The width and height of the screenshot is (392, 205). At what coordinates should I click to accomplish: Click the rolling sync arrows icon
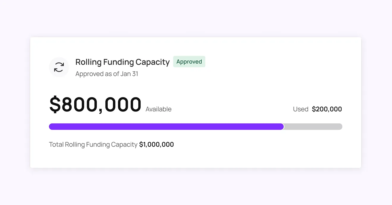coord(59,67)
